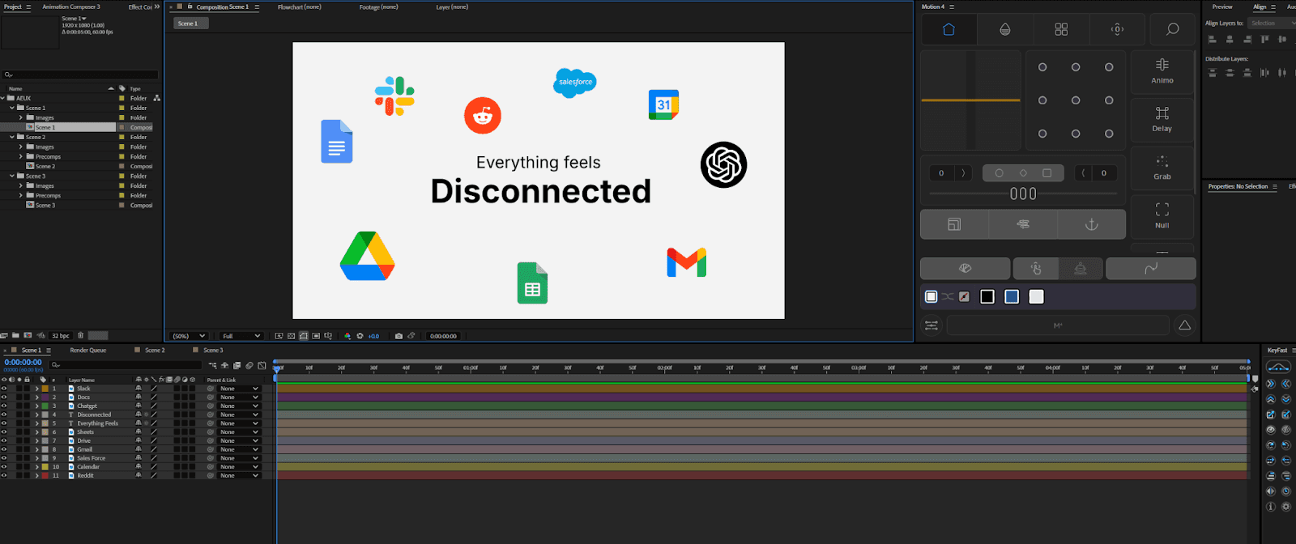Open the Motion 4 panel menu
The image size is (1296, 544).
click(x=952, y=6)
